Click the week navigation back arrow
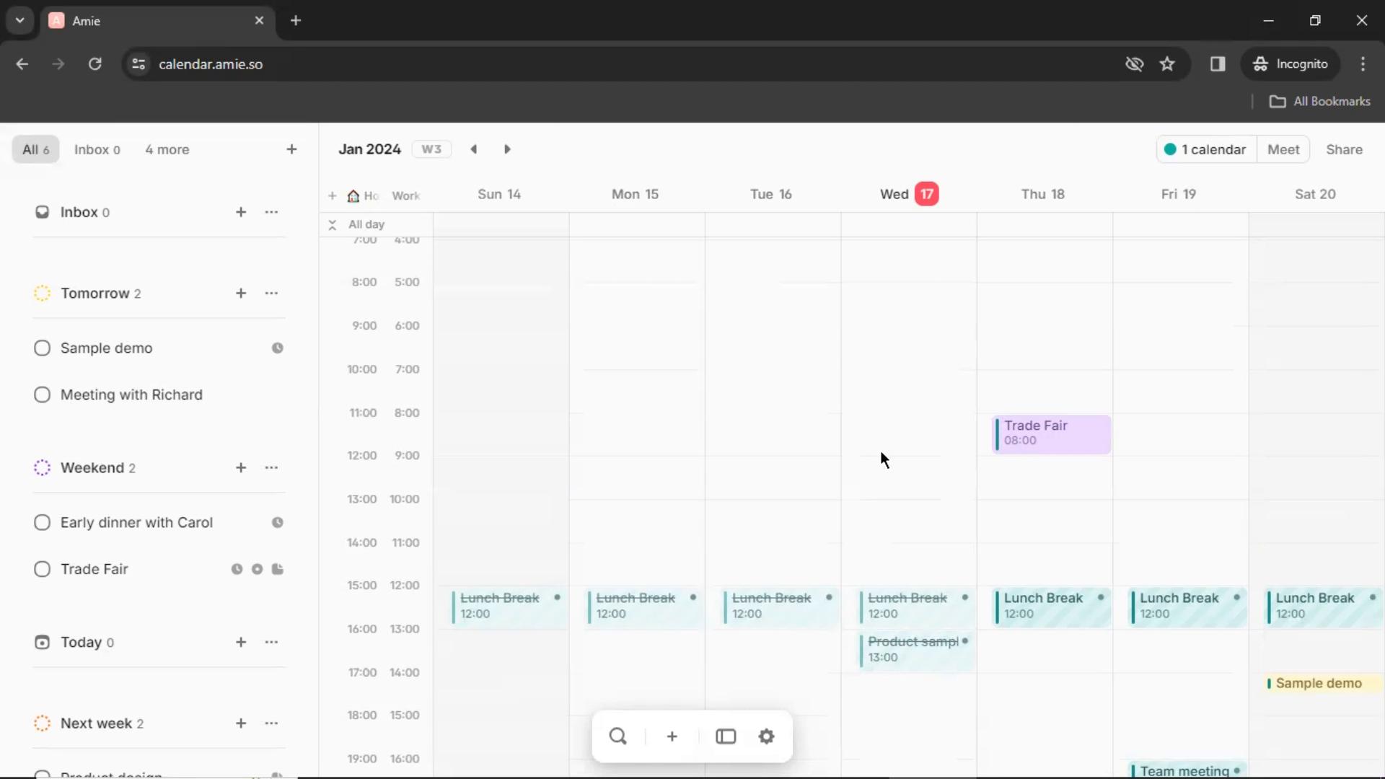Viewport: 1385px width, 779px height. (x=474, y=149)
